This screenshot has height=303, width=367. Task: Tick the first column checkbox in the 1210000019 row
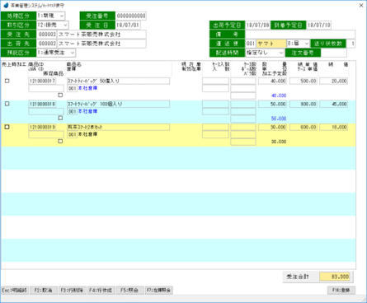coord(7,127)
